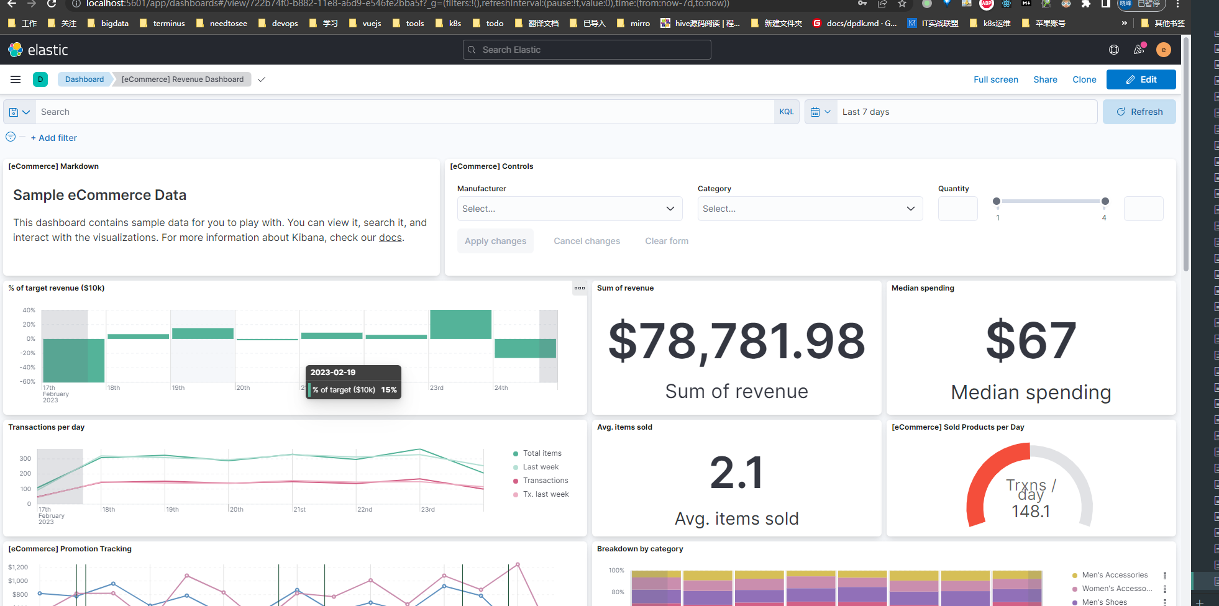Image resolution: width=1219 pixels, height=606 pixels.
Task: Open browser extensions puzzle icon
Action: coord(1086,4)
